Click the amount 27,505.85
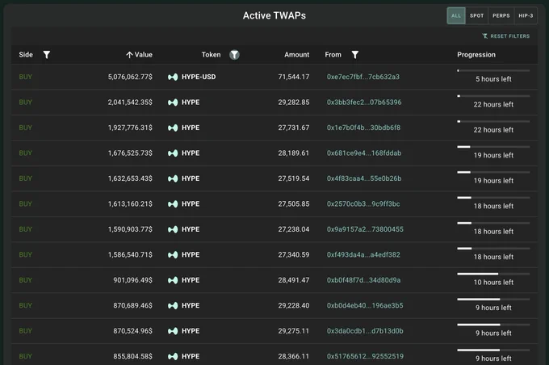This screenshot has width=549, height=365. [x=294, y=203]
